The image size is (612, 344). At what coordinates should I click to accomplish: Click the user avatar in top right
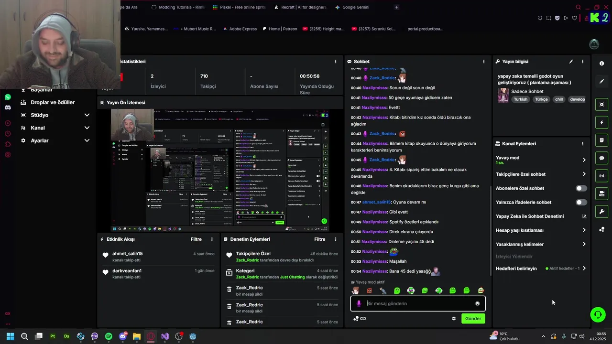[x=594, y=44]
